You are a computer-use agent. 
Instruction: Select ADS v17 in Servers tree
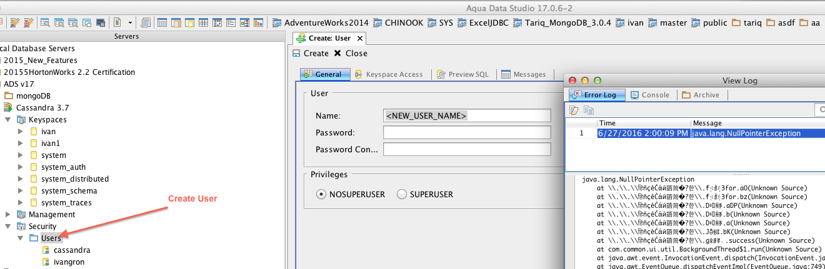click(x=19, y=84)
